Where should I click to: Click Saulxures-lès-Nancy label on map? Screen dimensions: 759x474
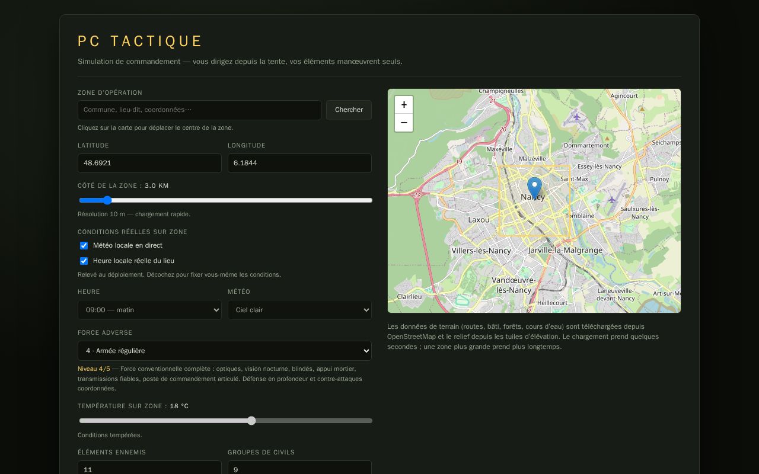[640, 213]
